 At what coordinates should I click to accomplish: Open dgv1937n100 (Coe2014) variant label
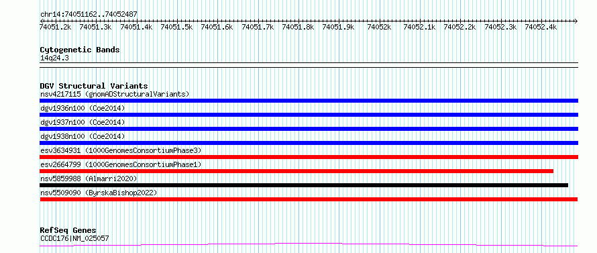(x=83, y=122)
